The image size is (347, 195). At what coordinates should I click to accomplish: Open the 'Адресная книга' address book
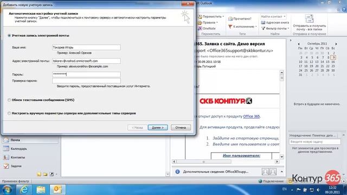(275, 22)
